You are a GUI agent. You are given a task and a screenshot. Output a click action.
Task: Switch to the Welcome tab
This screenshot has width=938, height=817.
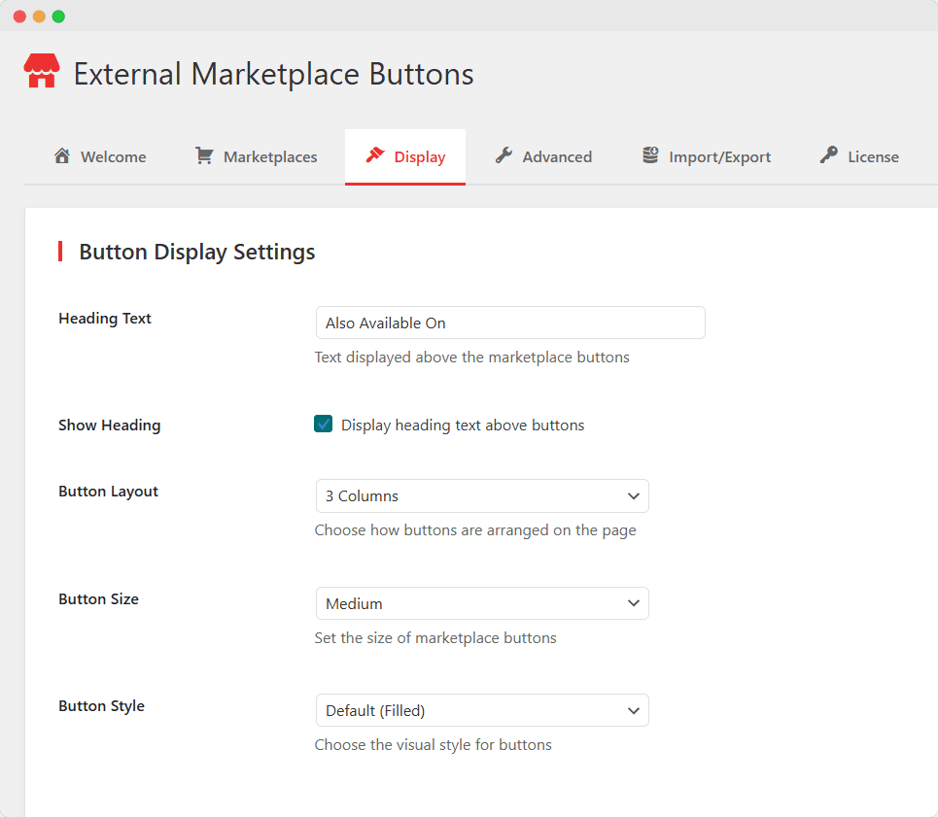coord(99,156)
